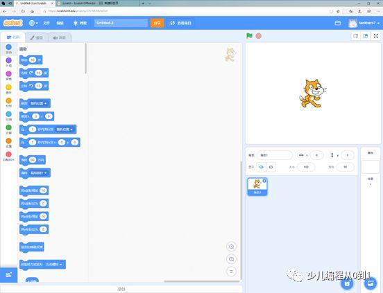Switch to the 代码 Code tab

[13, 37]
